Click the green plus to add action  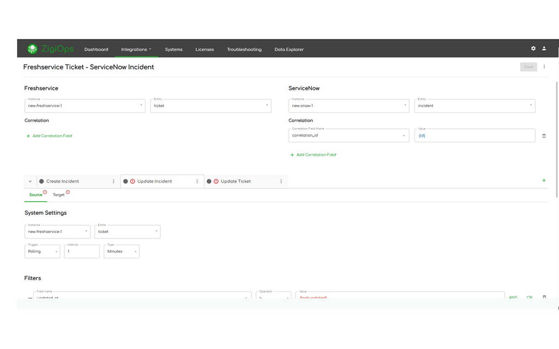(544, 181)
